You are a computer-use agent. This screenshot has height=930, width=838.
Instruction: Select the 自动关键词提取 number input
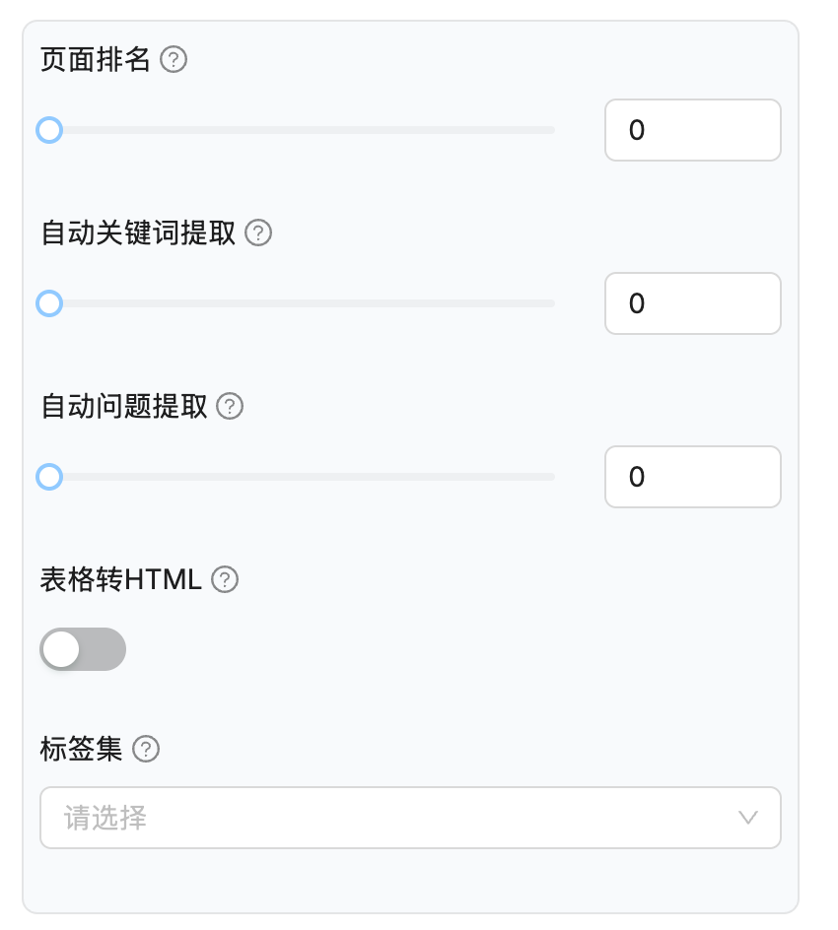[692, 303]
